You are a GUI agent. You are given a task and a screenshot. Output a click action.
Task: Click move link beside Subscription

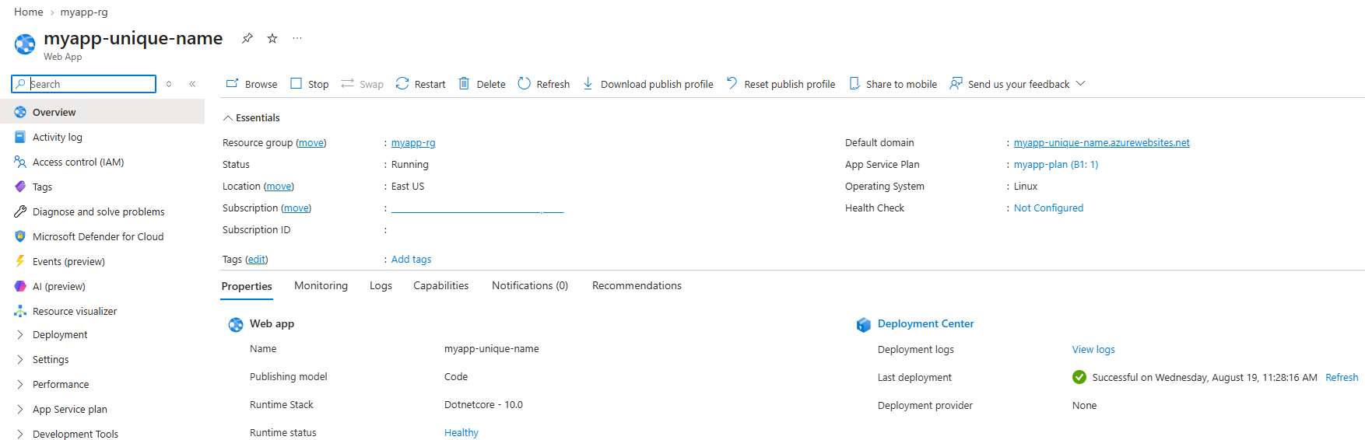tap(296, 208)
